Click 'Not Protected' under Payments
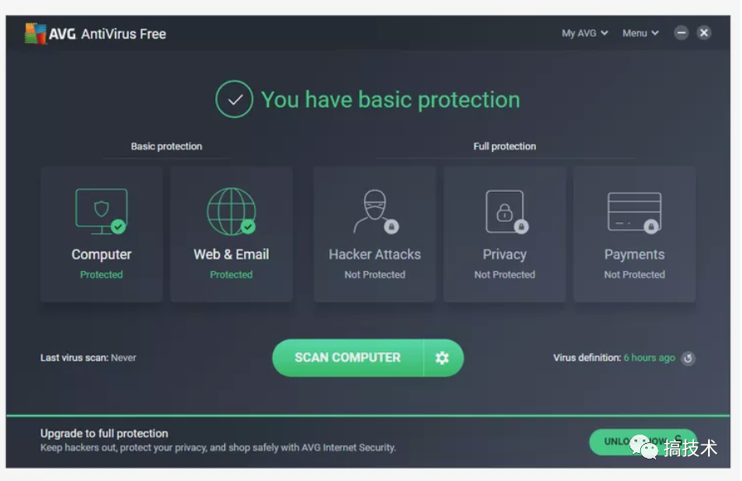Image resolution: width=742 pixels, height=481 pixels. [x=634, y=274]
